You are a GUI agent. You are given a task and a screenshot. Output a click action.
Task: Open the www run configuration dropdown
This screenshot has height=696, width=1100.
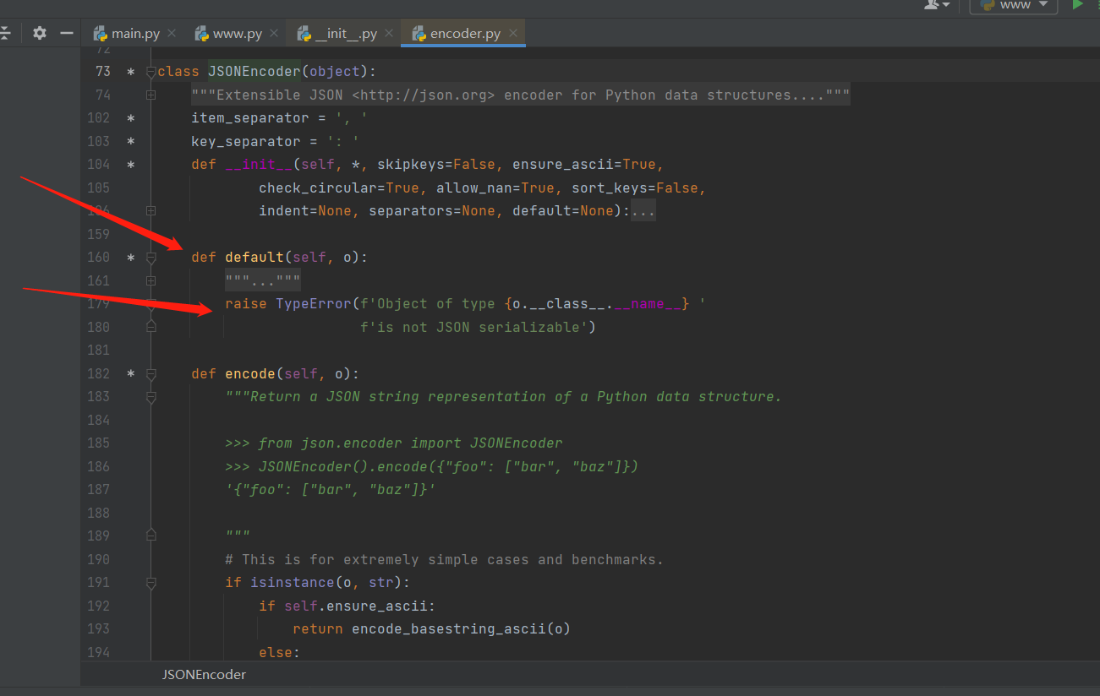pos(1013,5)
